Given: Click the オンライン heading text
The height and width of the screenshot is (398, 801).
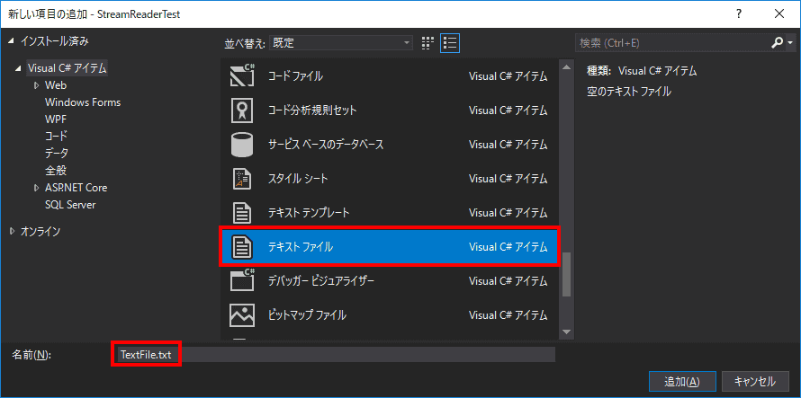Looking at the screenshot, I should click(x=40, y=231).
